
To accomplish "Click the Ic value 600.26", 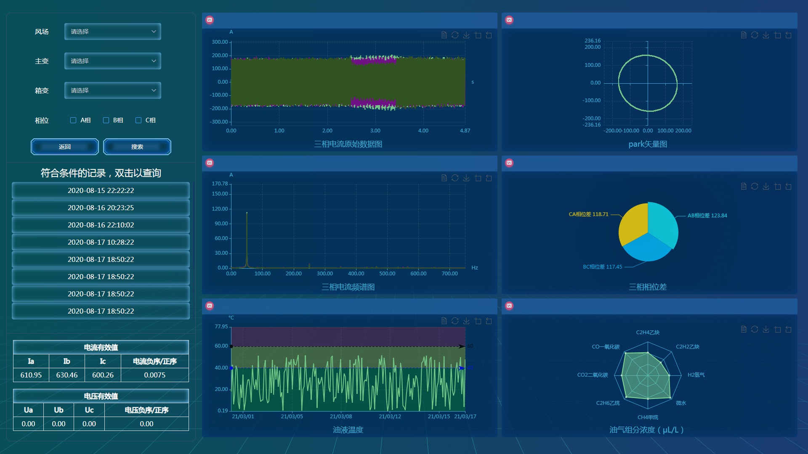I will 103,375.
